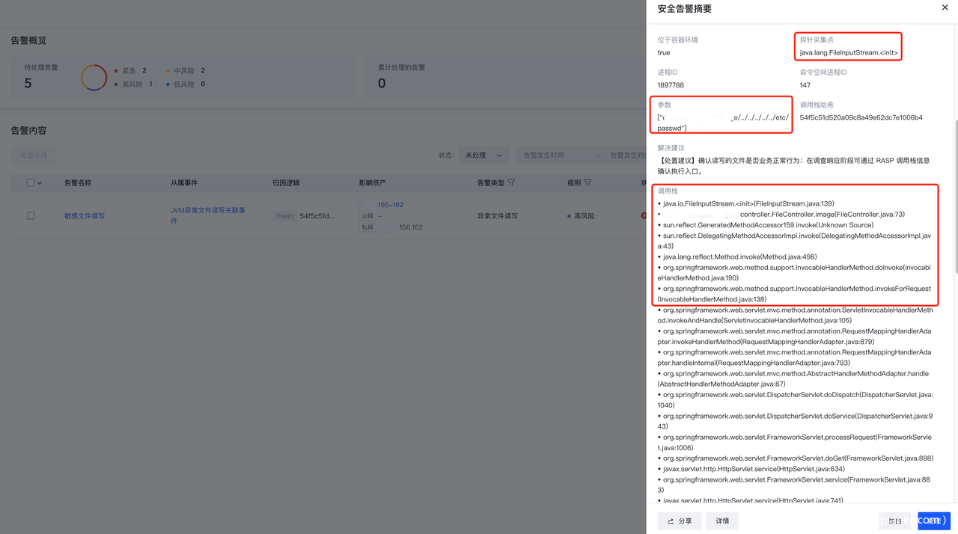Click the 待处理告警 donut chart
Screen dimensions: 958x534
[94, 78]
